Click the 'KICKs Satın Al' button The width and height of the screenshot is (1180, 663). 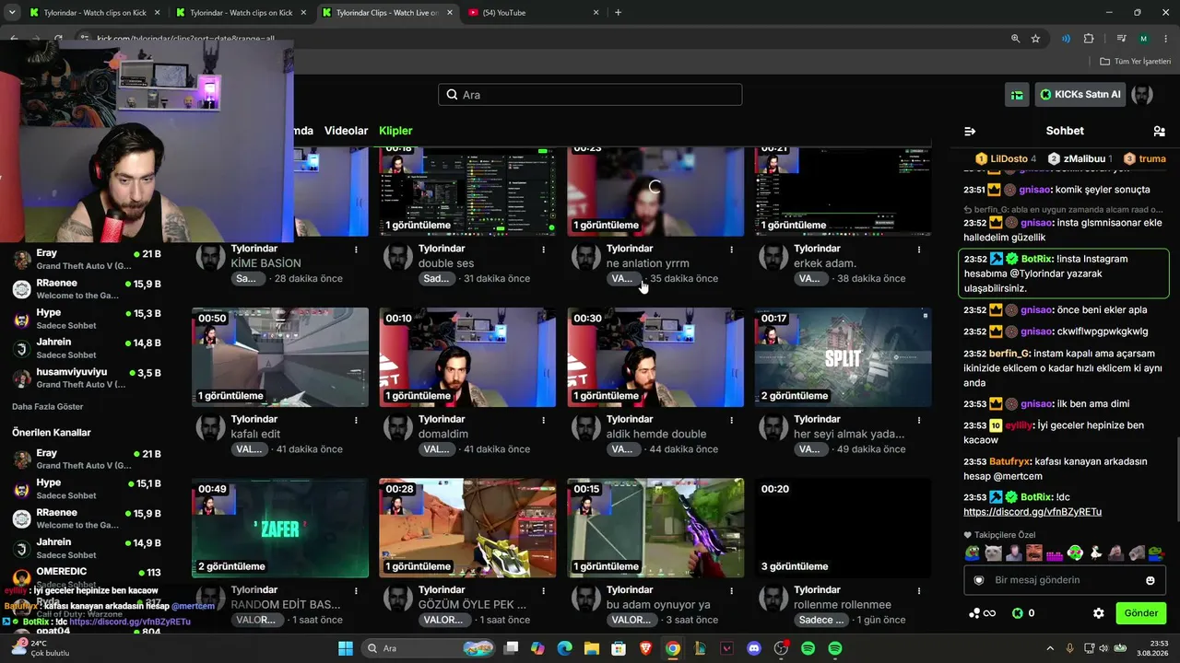(1080, 95)
